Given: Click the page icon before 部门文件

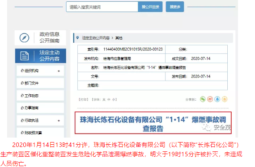Looking at the screenshot, I should (x=22, y=83).
